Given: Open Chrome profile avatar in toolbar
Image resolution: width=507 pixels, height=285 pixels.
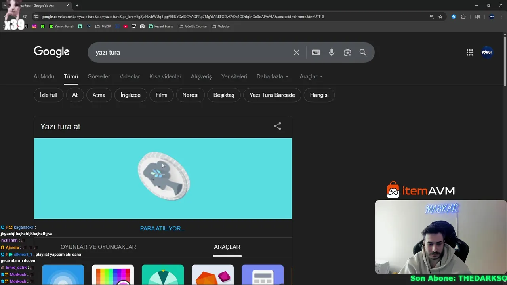Looking at the screenshot, I should pyautogui.click(x=492, y=17).
